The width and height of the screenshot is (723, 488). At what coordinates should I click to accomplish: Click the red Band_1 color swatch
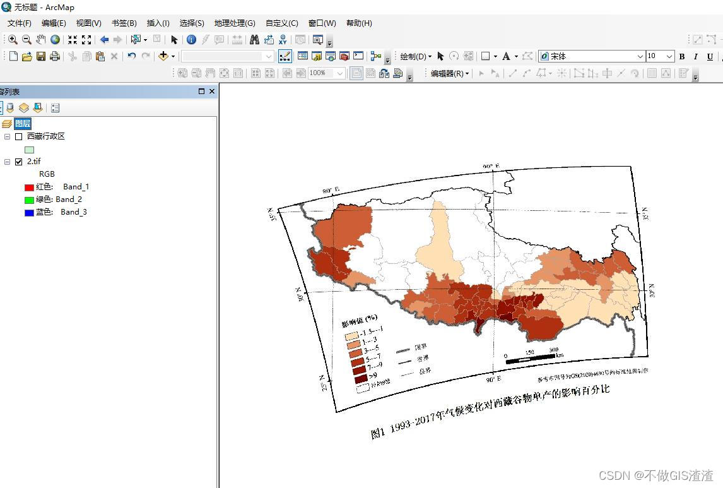(x=28, y=186)
